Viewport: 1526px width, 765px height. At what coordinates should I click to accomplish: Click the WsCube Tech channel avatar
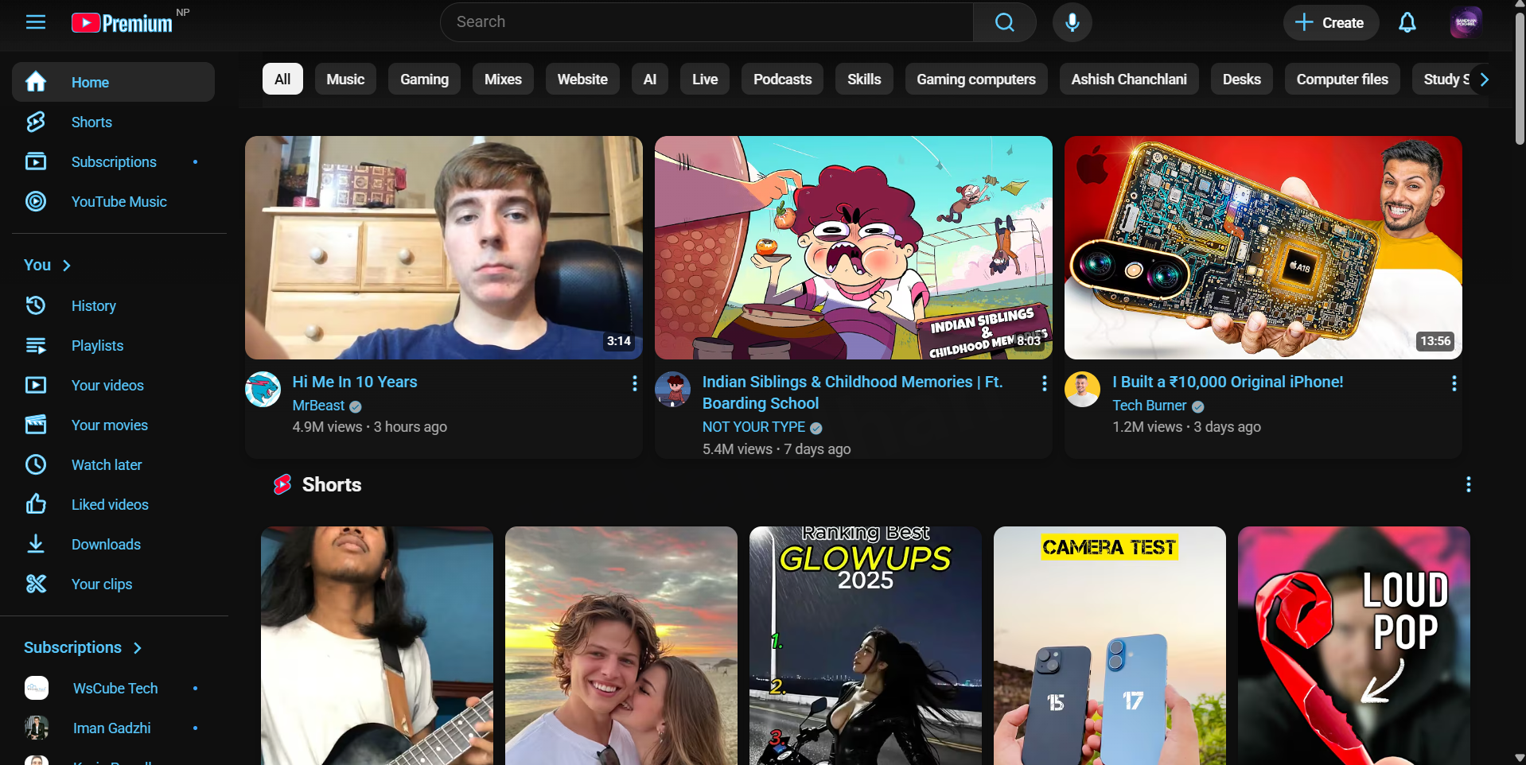click(37, 688)
